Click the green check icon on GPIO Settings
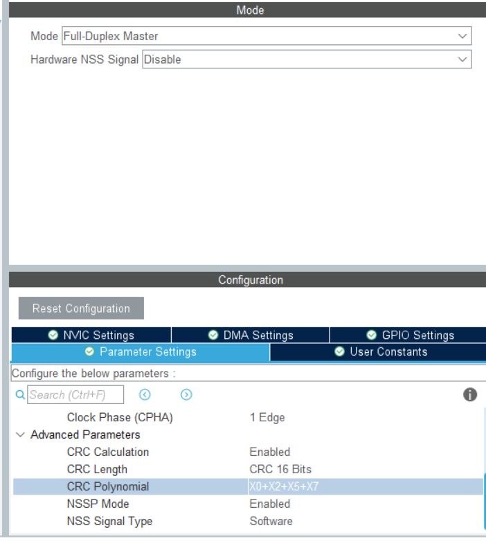This screenshot has height=541, width=486. (371, 335)
